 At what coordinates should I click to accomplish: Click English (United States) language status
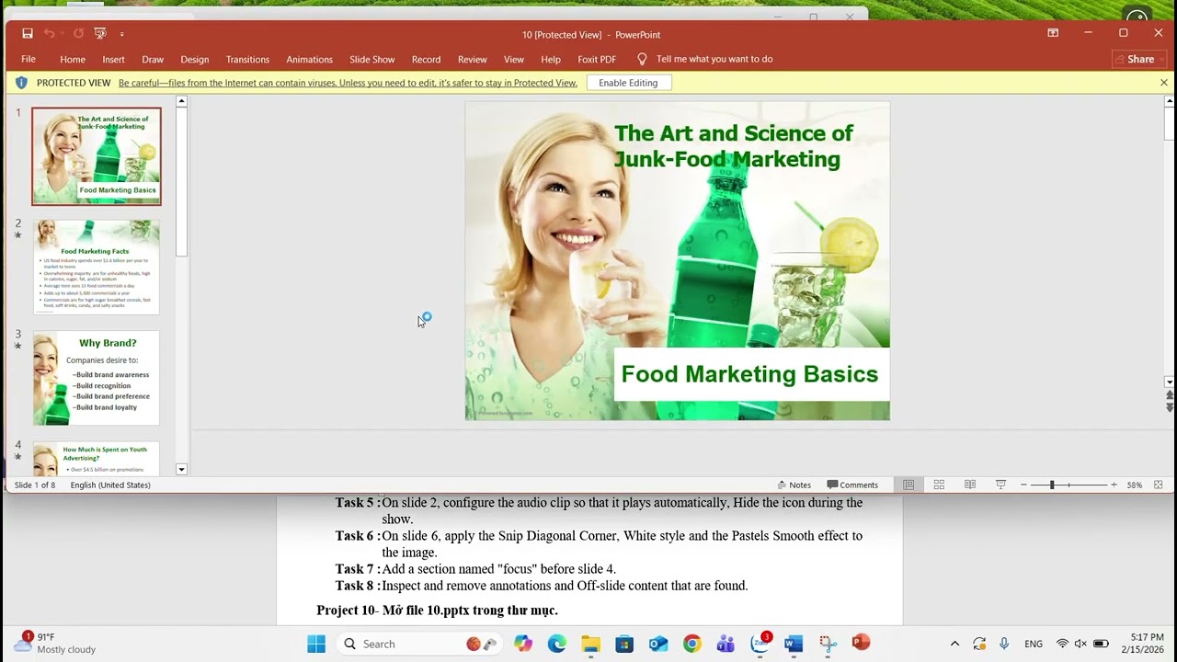pos(110,485)
